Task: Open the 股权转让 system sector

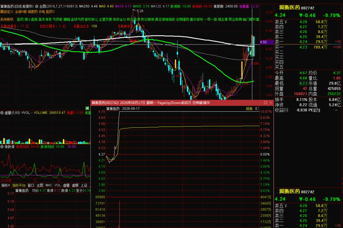Action: click(91, 19)
